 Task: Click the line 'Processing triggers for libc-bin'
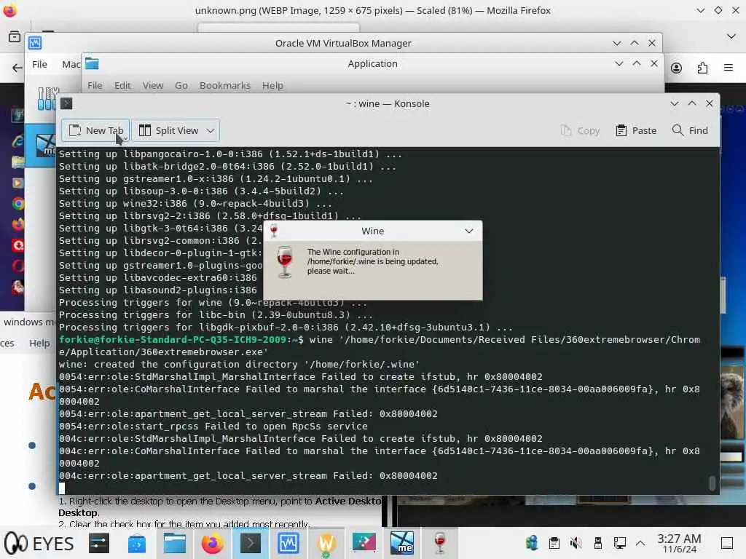pos(216,314)
